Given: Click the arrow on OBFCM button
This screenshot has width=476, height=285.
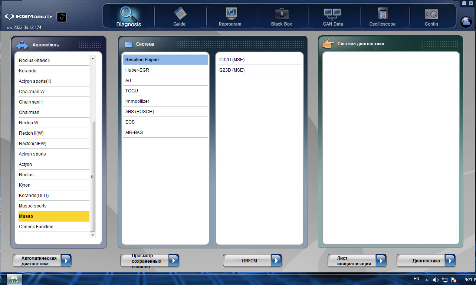Looking at the screenshot, I should point(276,261).
